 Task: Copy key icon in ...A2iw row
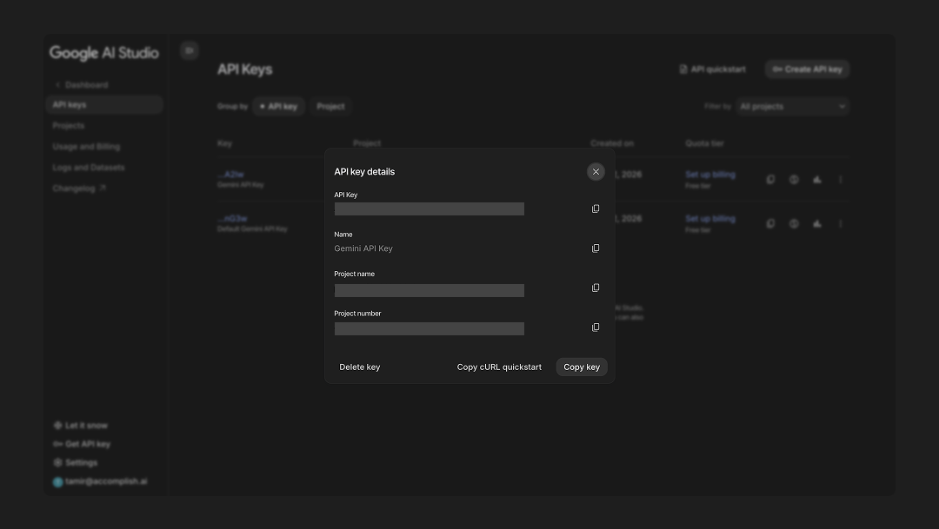(770, 180)
